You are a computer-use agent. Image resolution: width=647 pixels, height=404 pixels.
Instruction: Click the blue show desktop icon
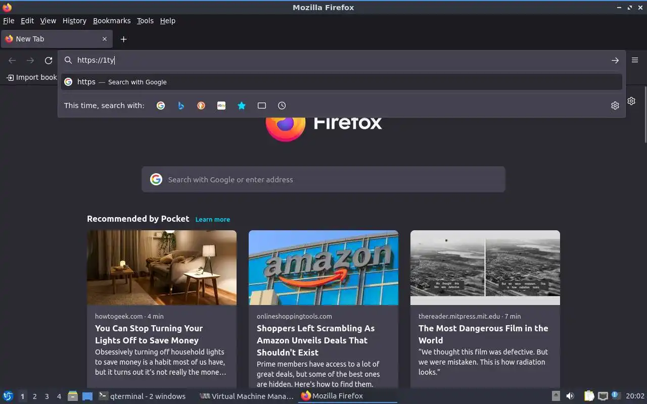pos(87,396)
